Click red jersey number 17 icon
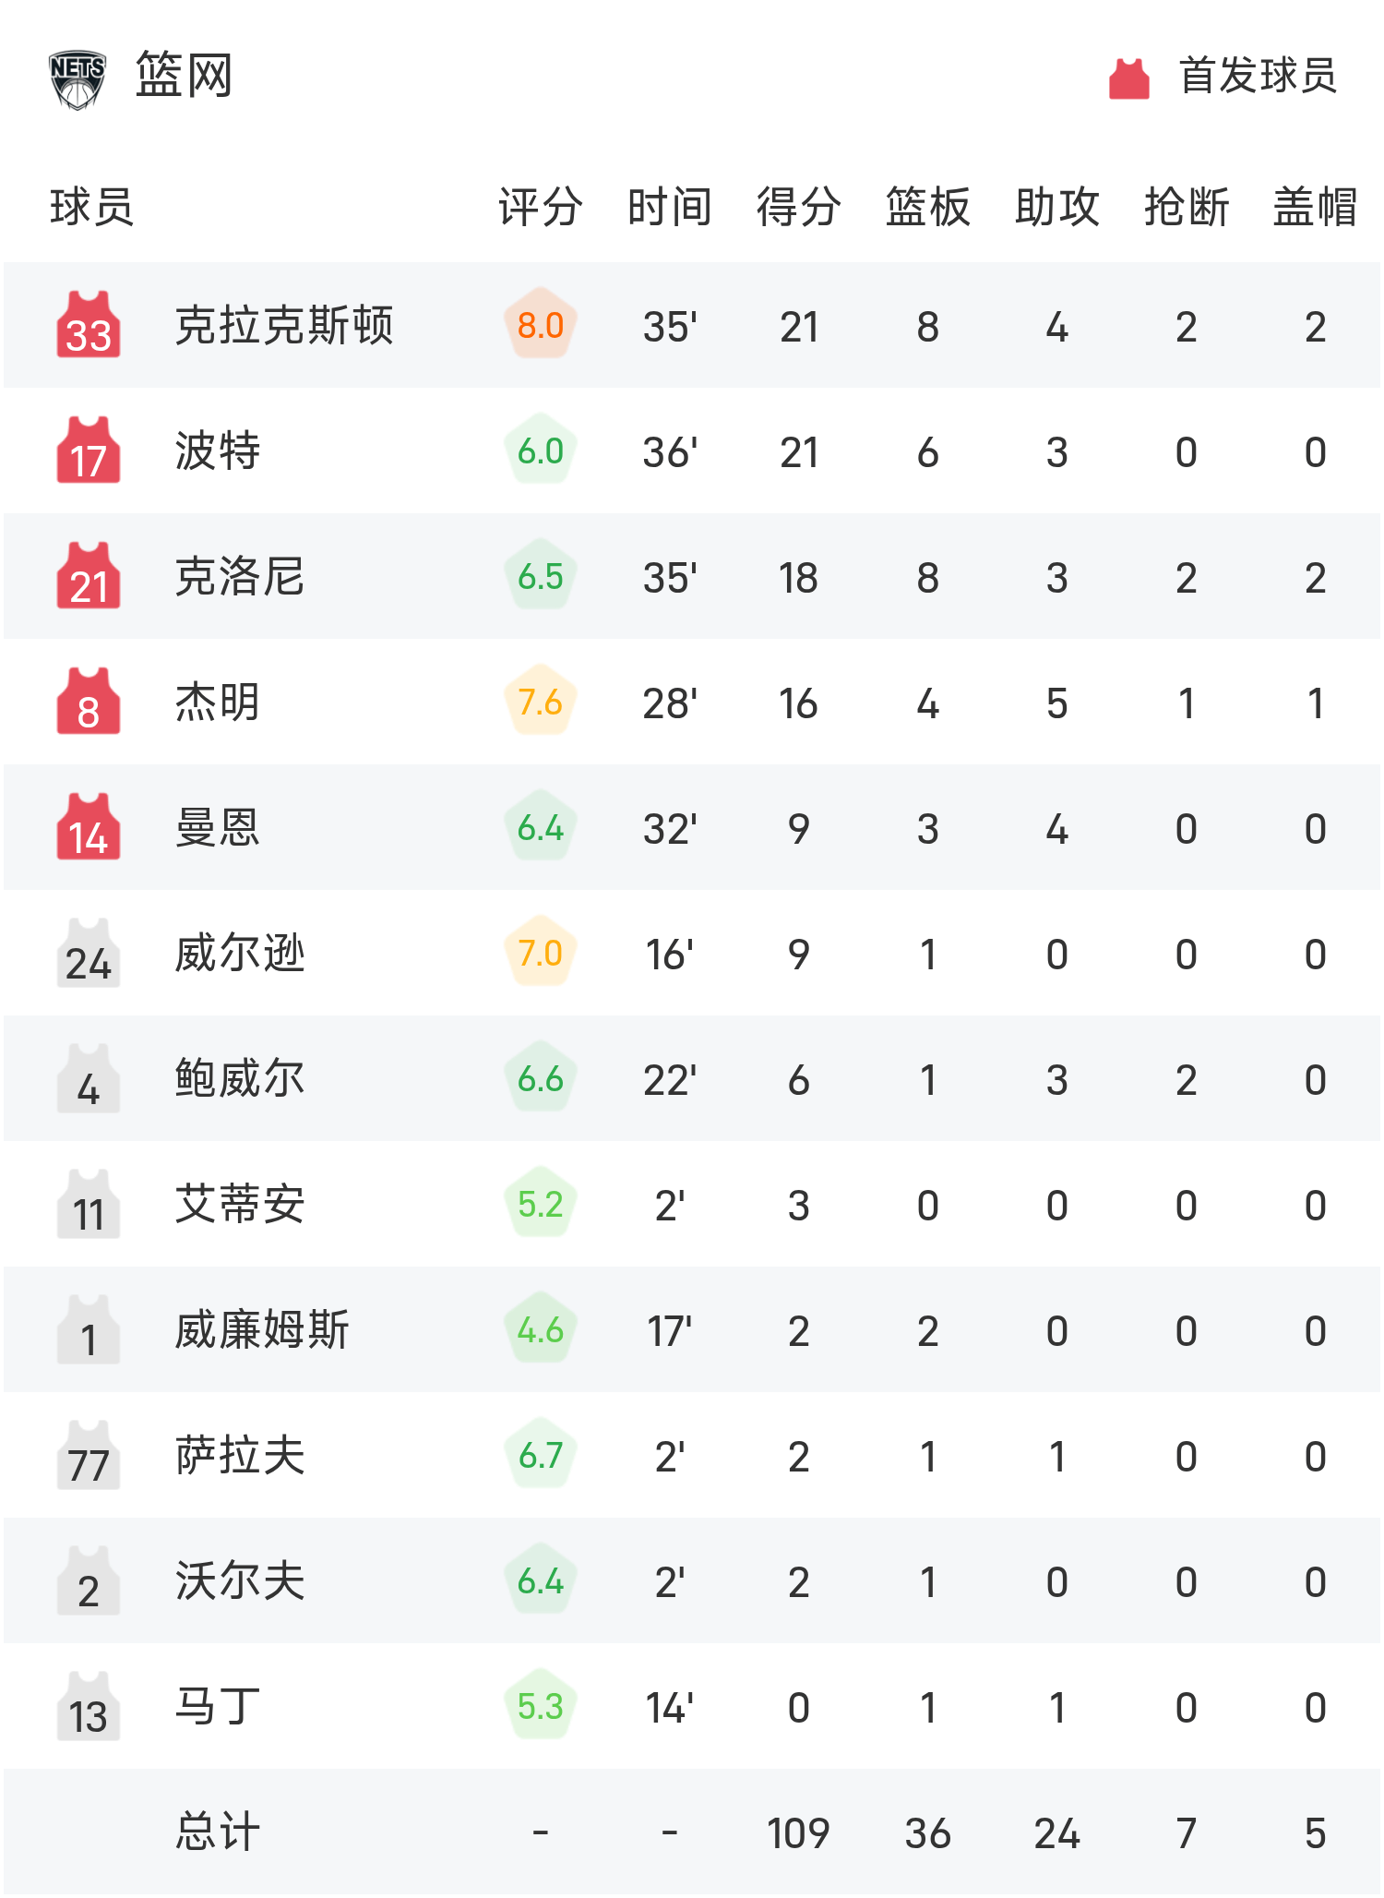Screen dimensions: 1384x1898 coord(89,451)
